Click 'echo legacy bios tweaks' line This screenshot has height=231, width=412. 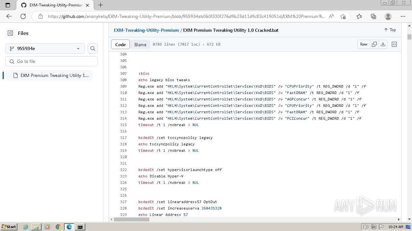click(164, 80)
